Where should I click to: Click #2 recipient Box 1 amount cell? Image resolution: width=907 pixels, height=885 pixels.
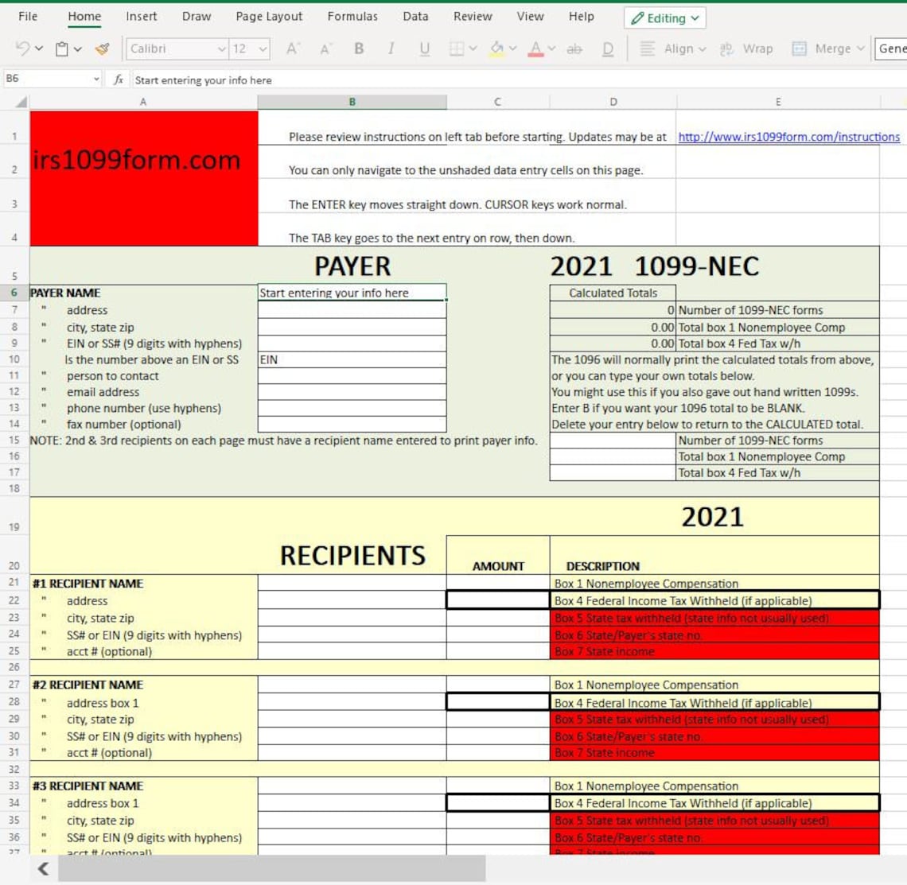[498, 685]
